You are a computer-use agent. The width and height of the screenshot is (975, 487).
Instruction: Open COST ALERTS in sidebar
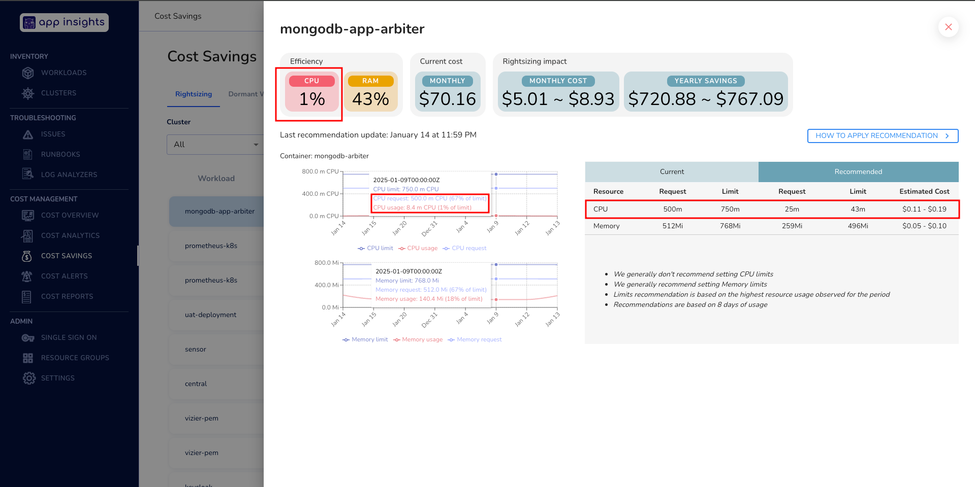64,276
